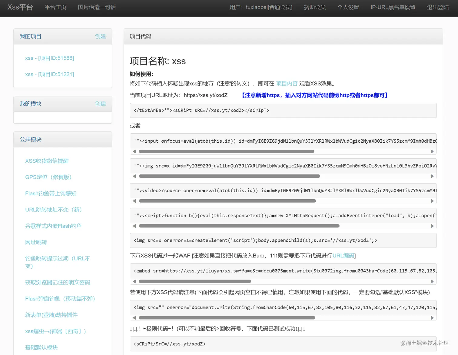458x355 pixels.
Task: Open 图片伪造一句话 in the top navigation
Action: (x=97, y=7)
